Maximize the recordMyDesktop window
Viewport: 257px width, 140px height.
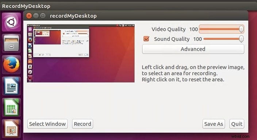[43, 16]
